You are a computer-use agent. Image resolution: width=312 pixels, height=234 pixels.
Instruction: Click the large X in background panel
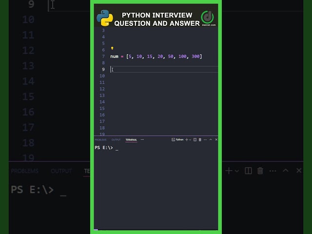point(299,170)
